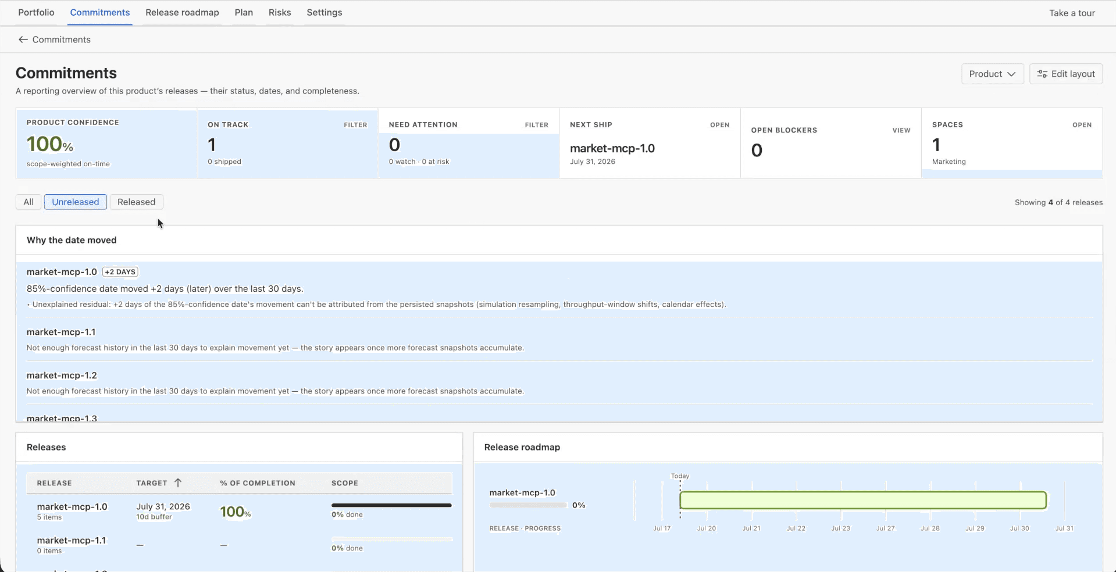
Task: Click OPEN on the Spaces card
Action: (x=1082, y=125)
